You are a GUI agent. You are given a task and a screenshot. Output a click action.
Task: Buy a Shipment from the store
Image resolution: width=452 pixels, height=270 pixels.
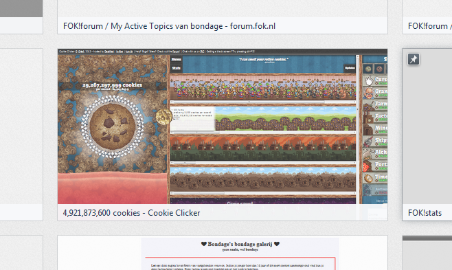point(375,142)
